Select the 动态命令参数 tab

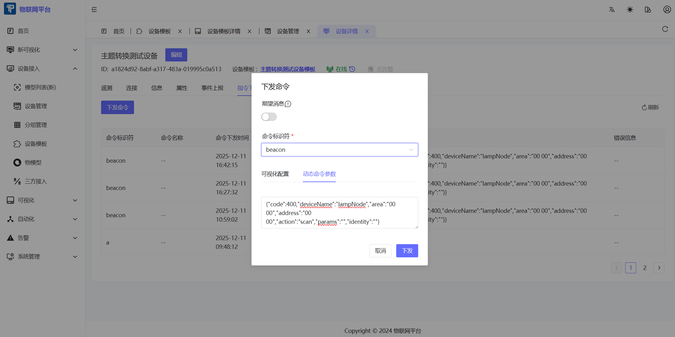(x=319, y=174)
